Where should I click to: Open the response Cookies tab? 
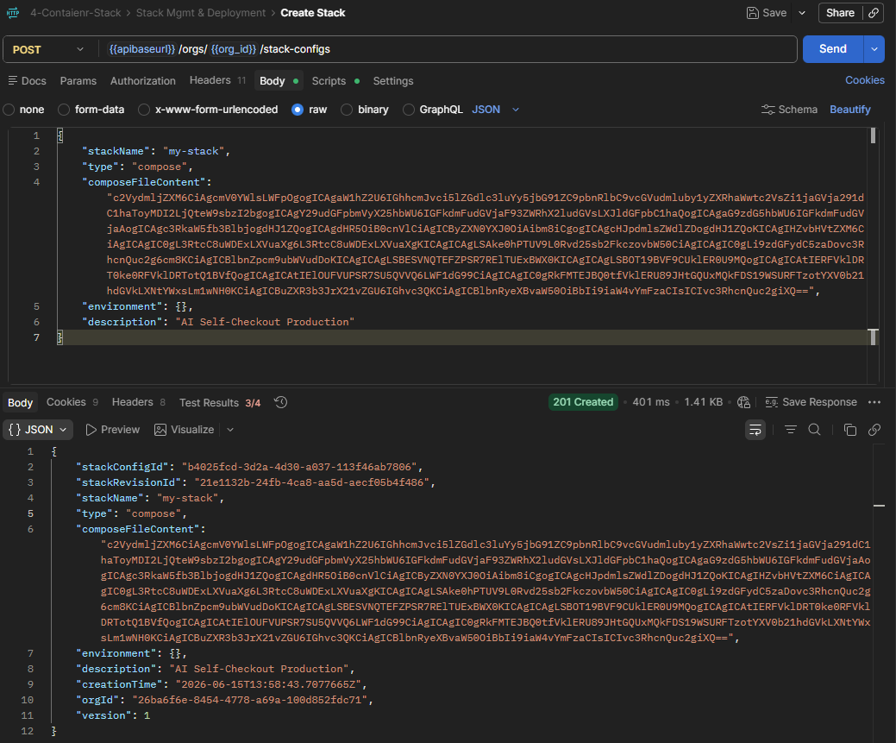[x=72, y=402]
